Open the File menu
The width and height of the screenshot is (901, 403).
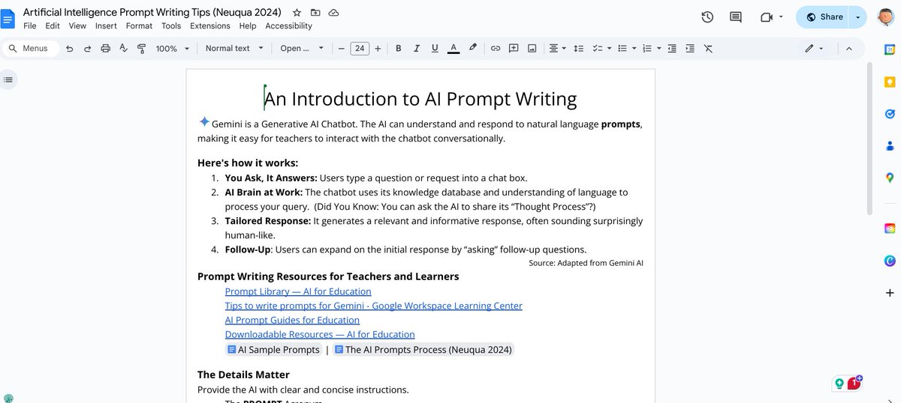pos(30,25)
